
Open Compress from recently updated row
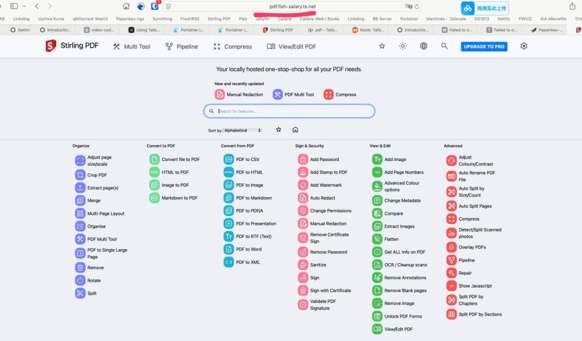(x=340, y=95)
